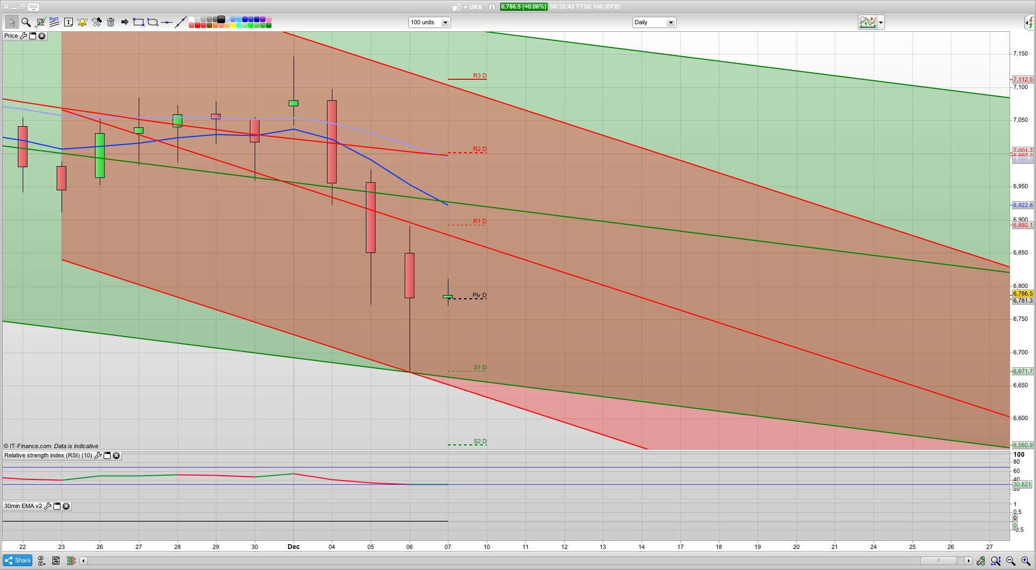Click the Share button
Viewport: 1036px width, 570px height.
(17, 560)
